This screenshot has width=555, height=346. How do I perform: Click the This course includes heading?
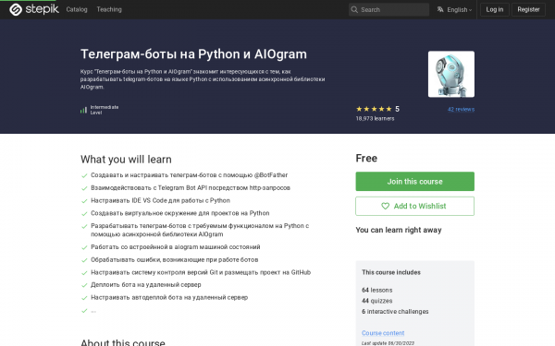391,272
